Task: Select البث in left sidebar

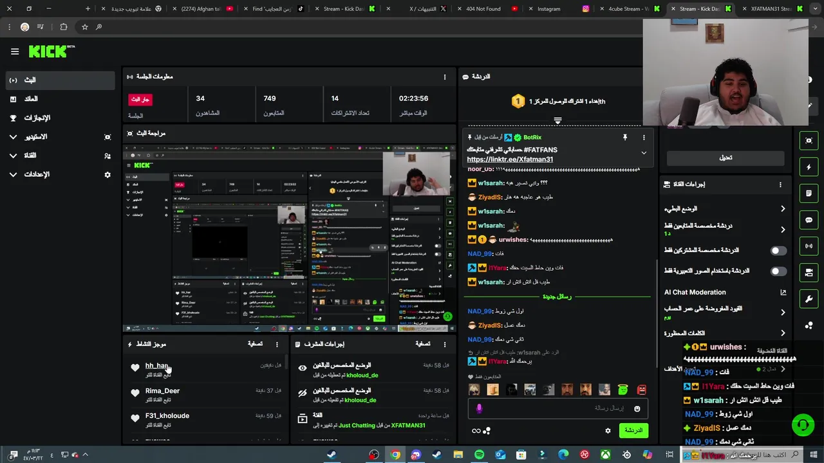Action: click(x=59, y=80)
